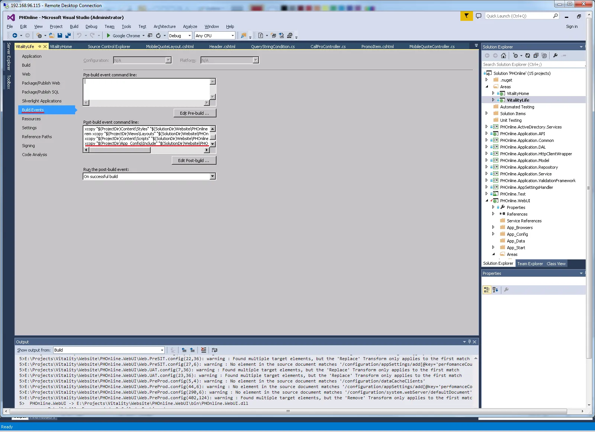Collapse the Areas solution folder at top

click(486, 86)
